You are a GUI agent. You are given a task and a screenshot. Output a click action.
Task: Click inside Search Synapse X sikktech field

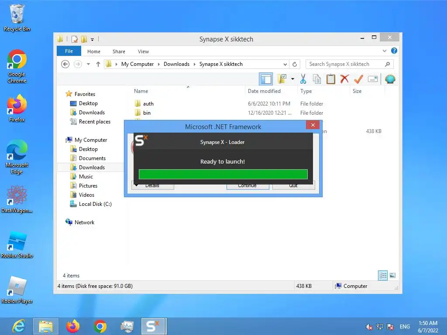tap(350, 64)
